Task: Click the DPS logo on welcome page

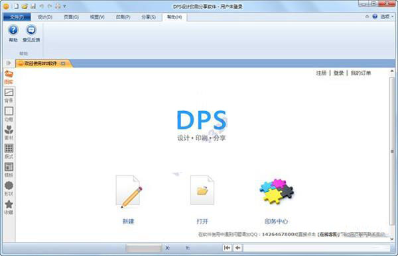Action: [202, 125]
